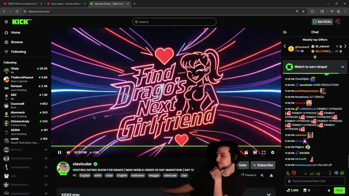This screenshot has width=349, height=196.
Task: Open the browser media controls icon
Action: [332, 11]
